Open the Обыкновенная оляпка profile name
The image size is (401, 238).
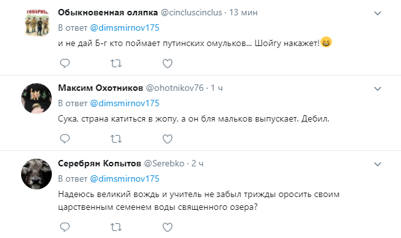coord(107,12)
